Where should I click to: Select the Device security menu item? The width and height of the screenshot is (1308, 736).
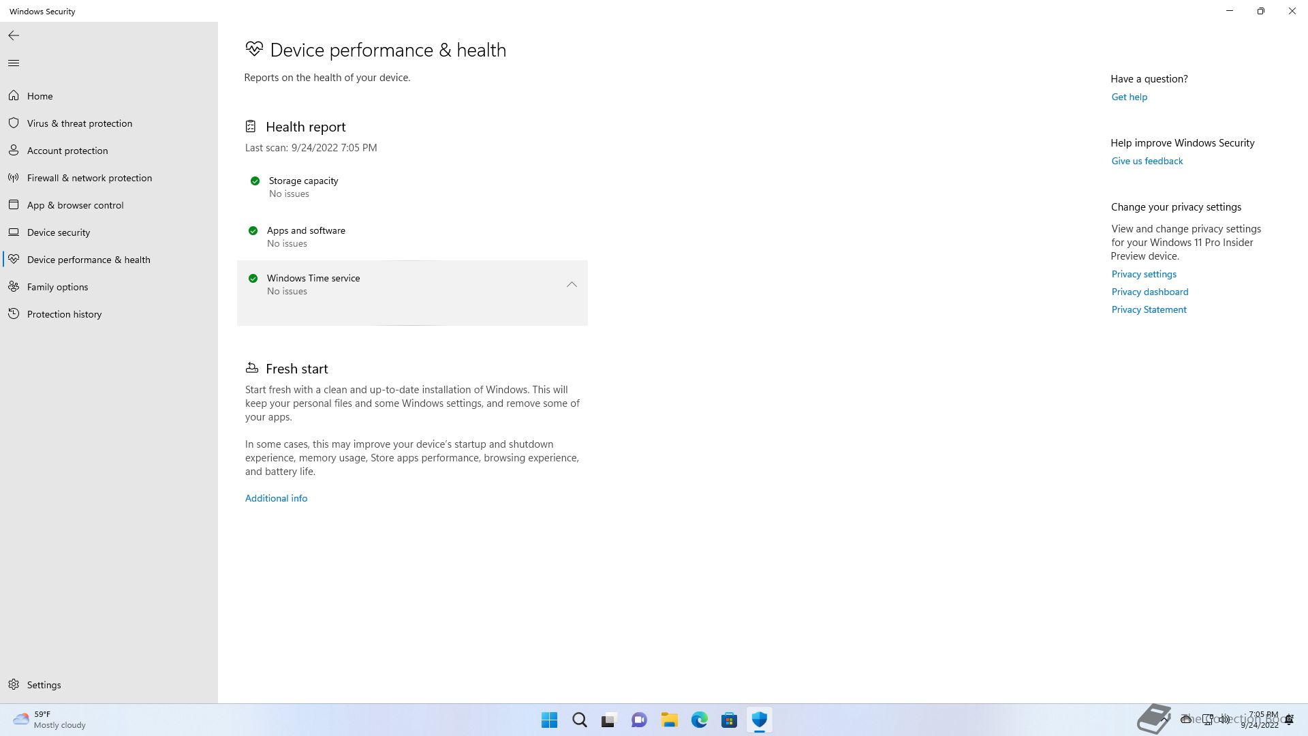pos(59,232)
